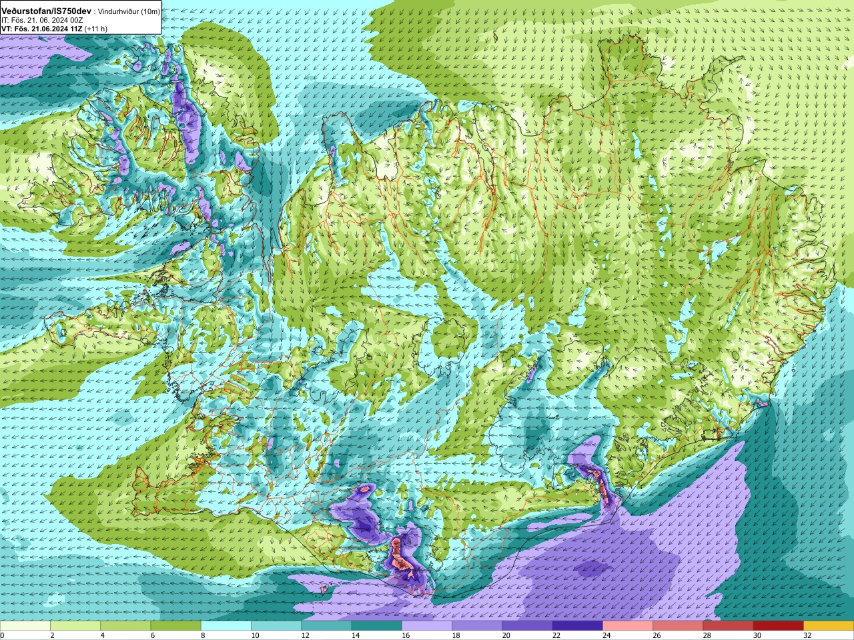Click the legend scale value '4'
The width and height of the screenshot is (854, 640).
click(x=103, y=635)
